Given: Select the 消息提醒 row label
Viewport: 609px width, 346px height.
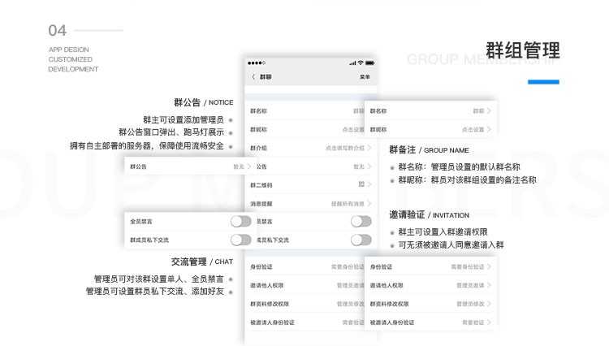Looking at the screenshot, I should [261, 204].
